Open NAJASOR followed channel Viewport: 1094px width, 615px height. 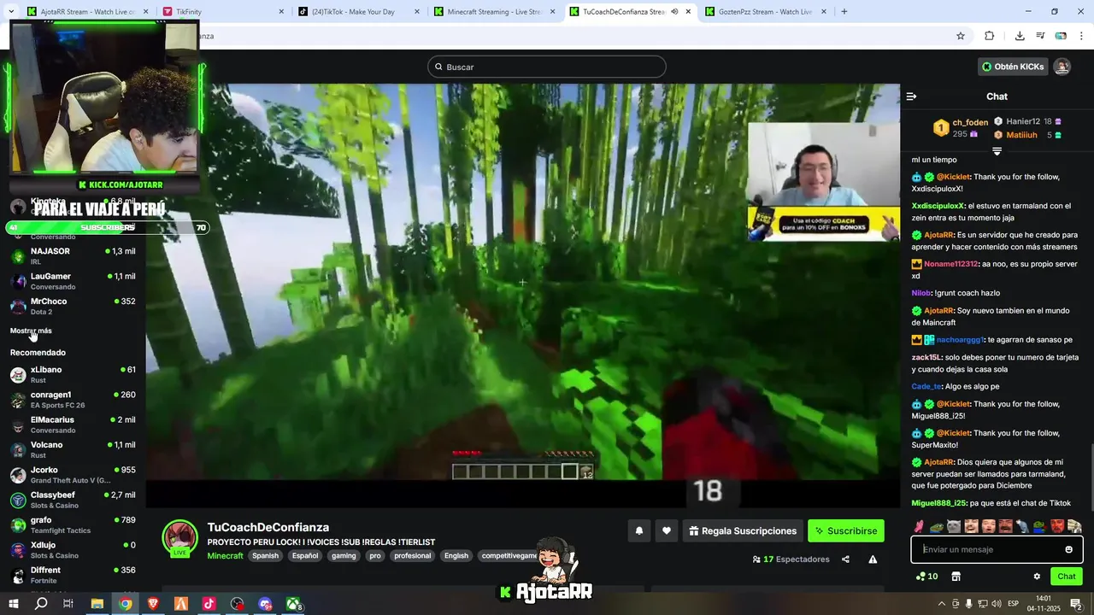[x=73, y=256]
